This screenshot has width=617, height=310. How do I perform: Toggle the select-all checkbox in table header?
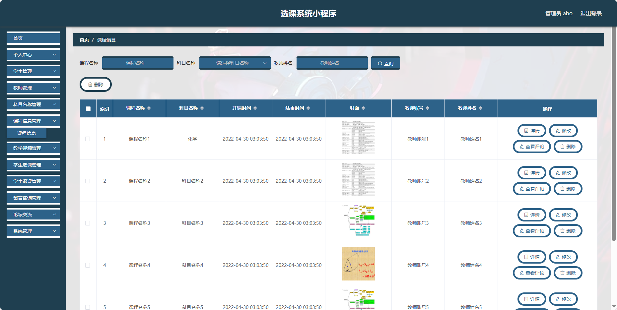click(x=88, y=109)
